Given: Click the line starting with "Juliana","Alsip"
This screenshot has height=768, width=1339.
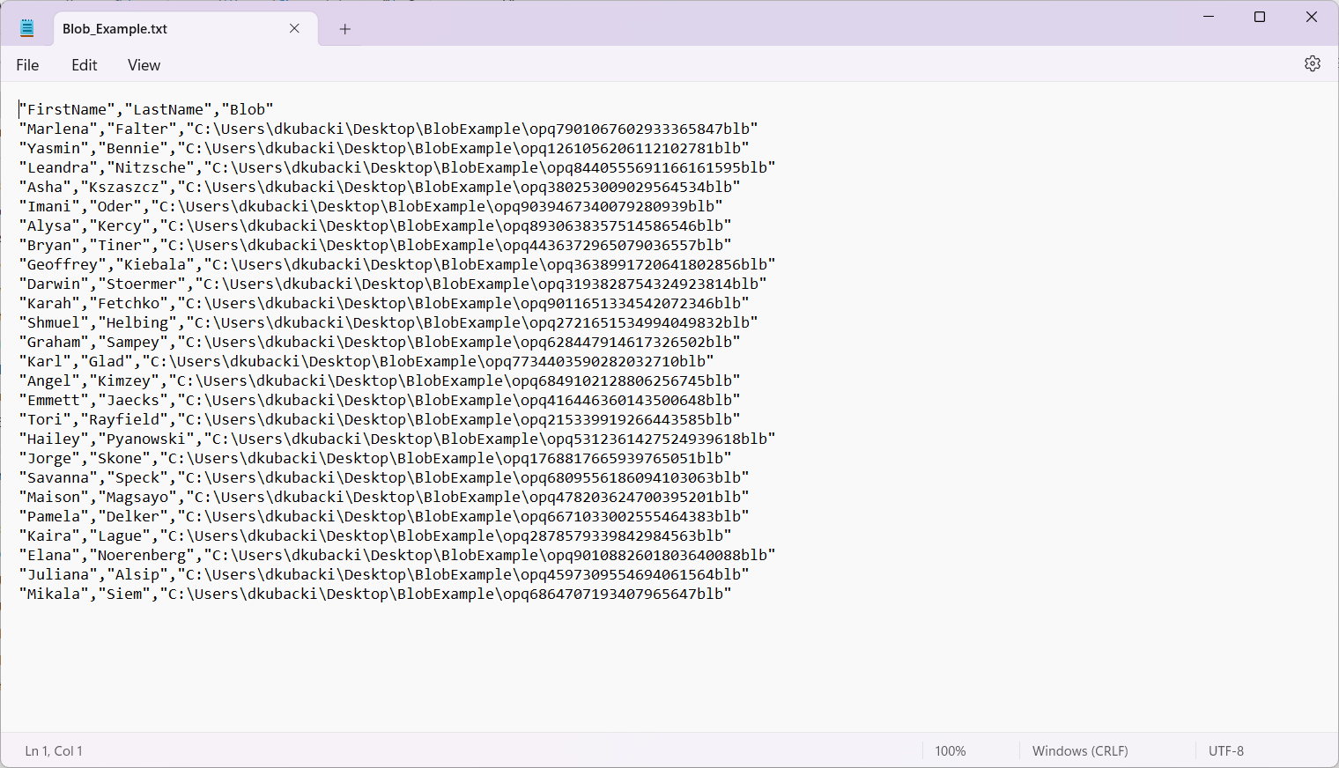Looking at the screenshot, I should coord(384,574).
